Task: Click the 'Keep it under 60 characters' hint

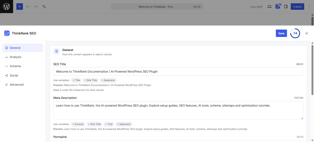Action: coord(79,90)
